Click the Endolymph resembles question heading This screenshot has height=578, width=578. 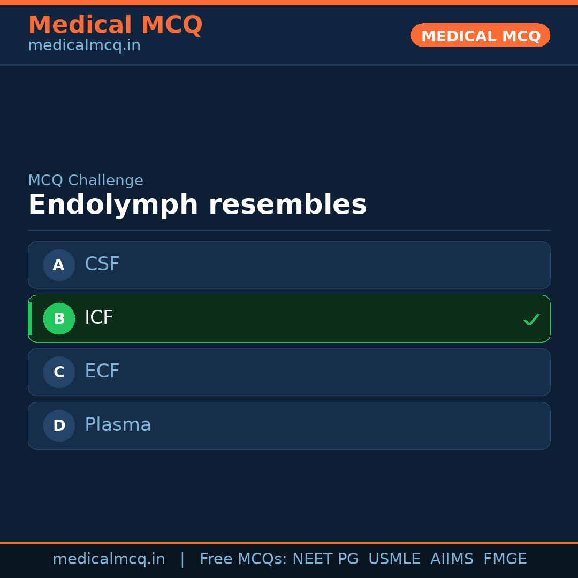197,204
